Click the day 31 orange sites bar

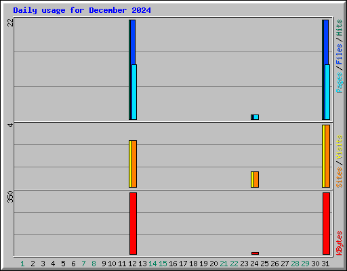pyautogui.click(x=327, y=156)
